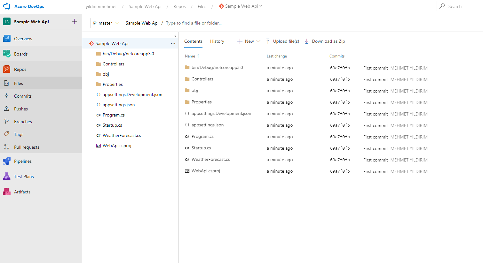This screenshot has height=263, width=483.
Task: Switch to the Contents tab
Action: point(193,41)
